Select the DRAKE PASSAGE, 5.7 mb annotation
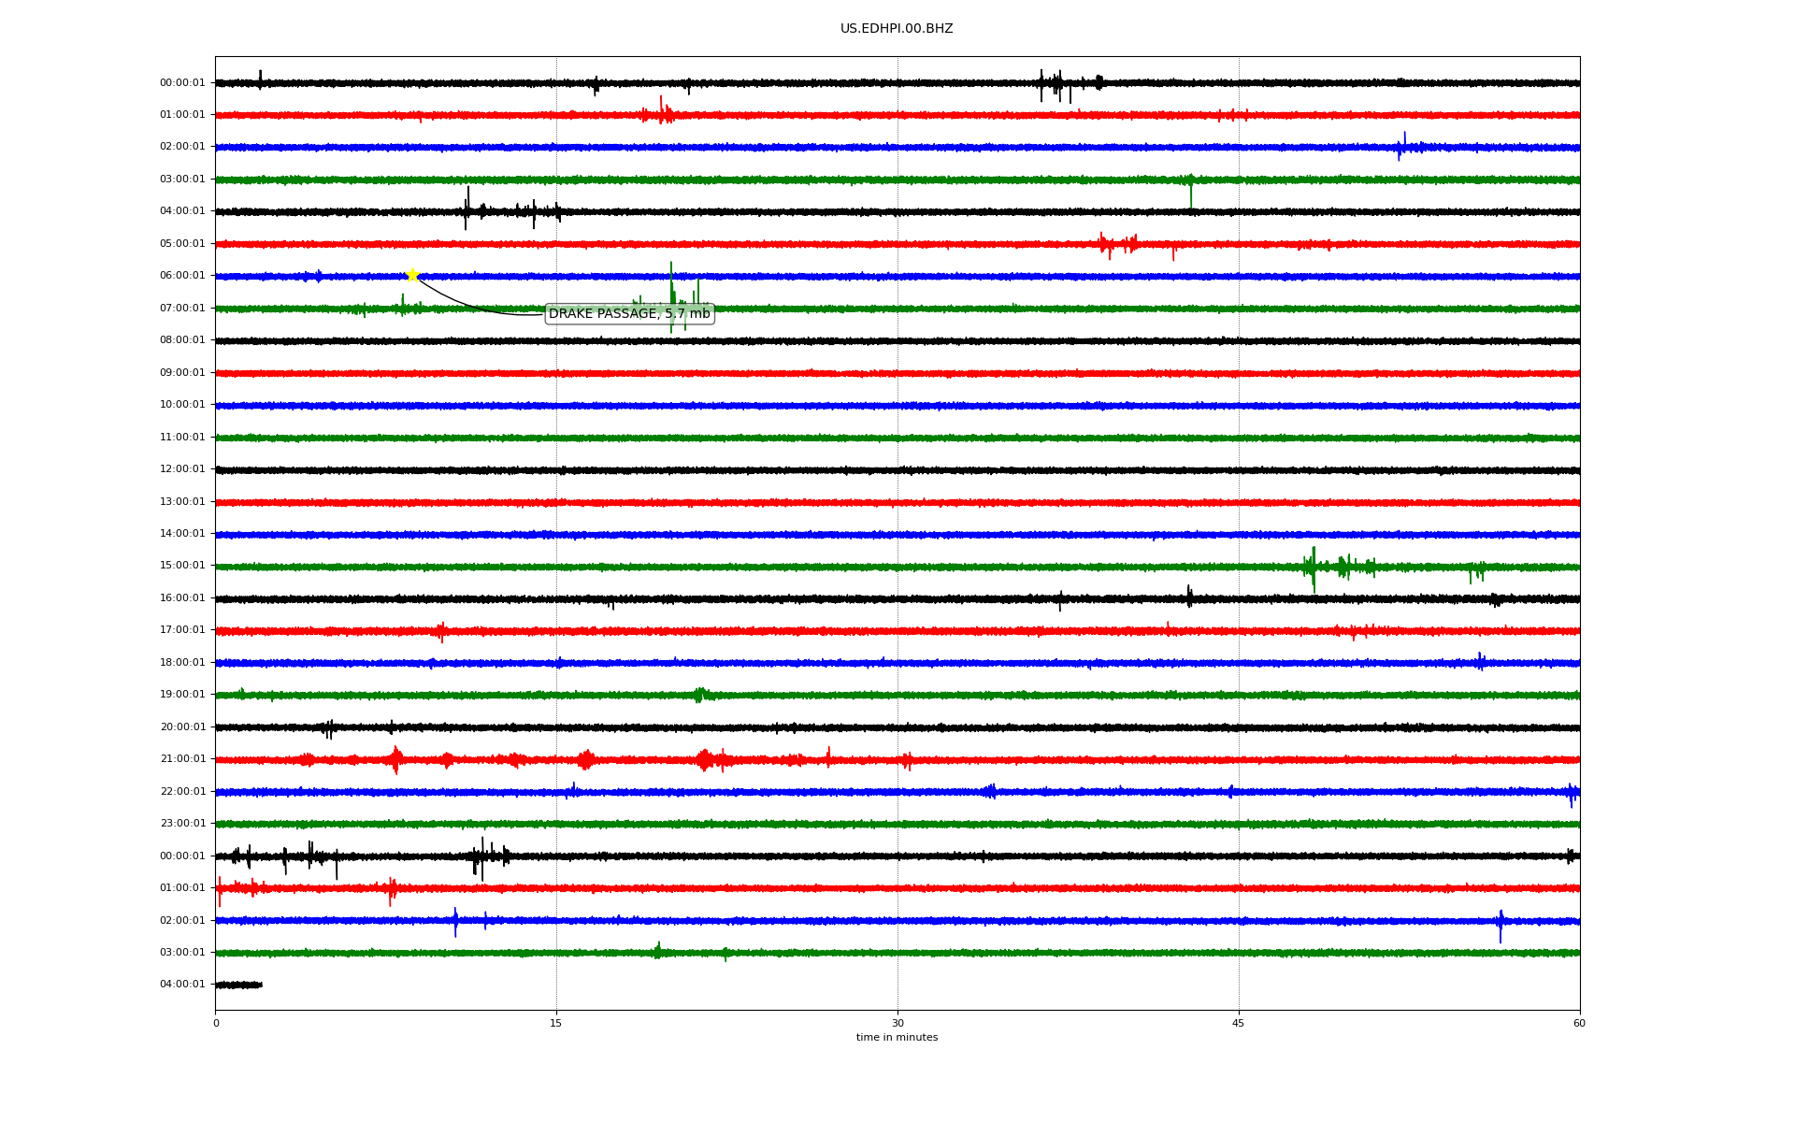The image size is (1795, 1122). pyautogui.click(x=629, y=313)
